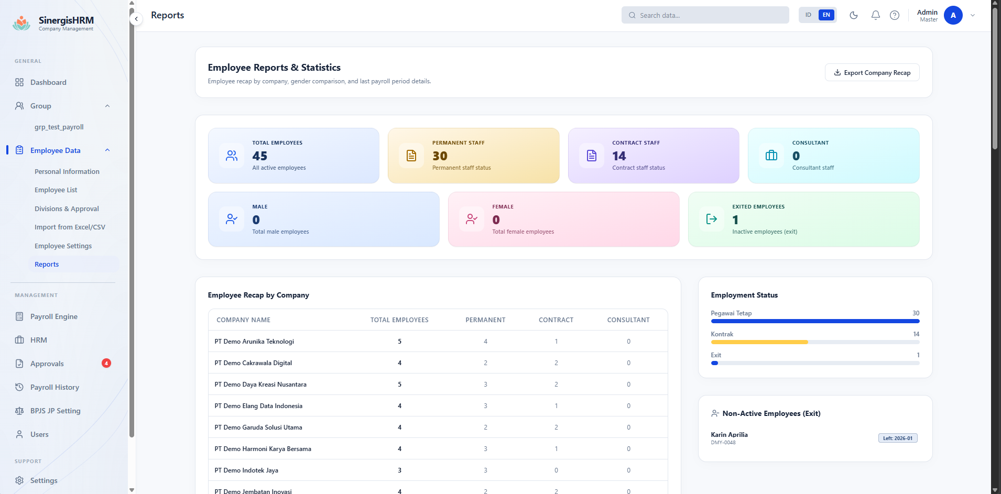Click the HRM briefcase icon

19,340
